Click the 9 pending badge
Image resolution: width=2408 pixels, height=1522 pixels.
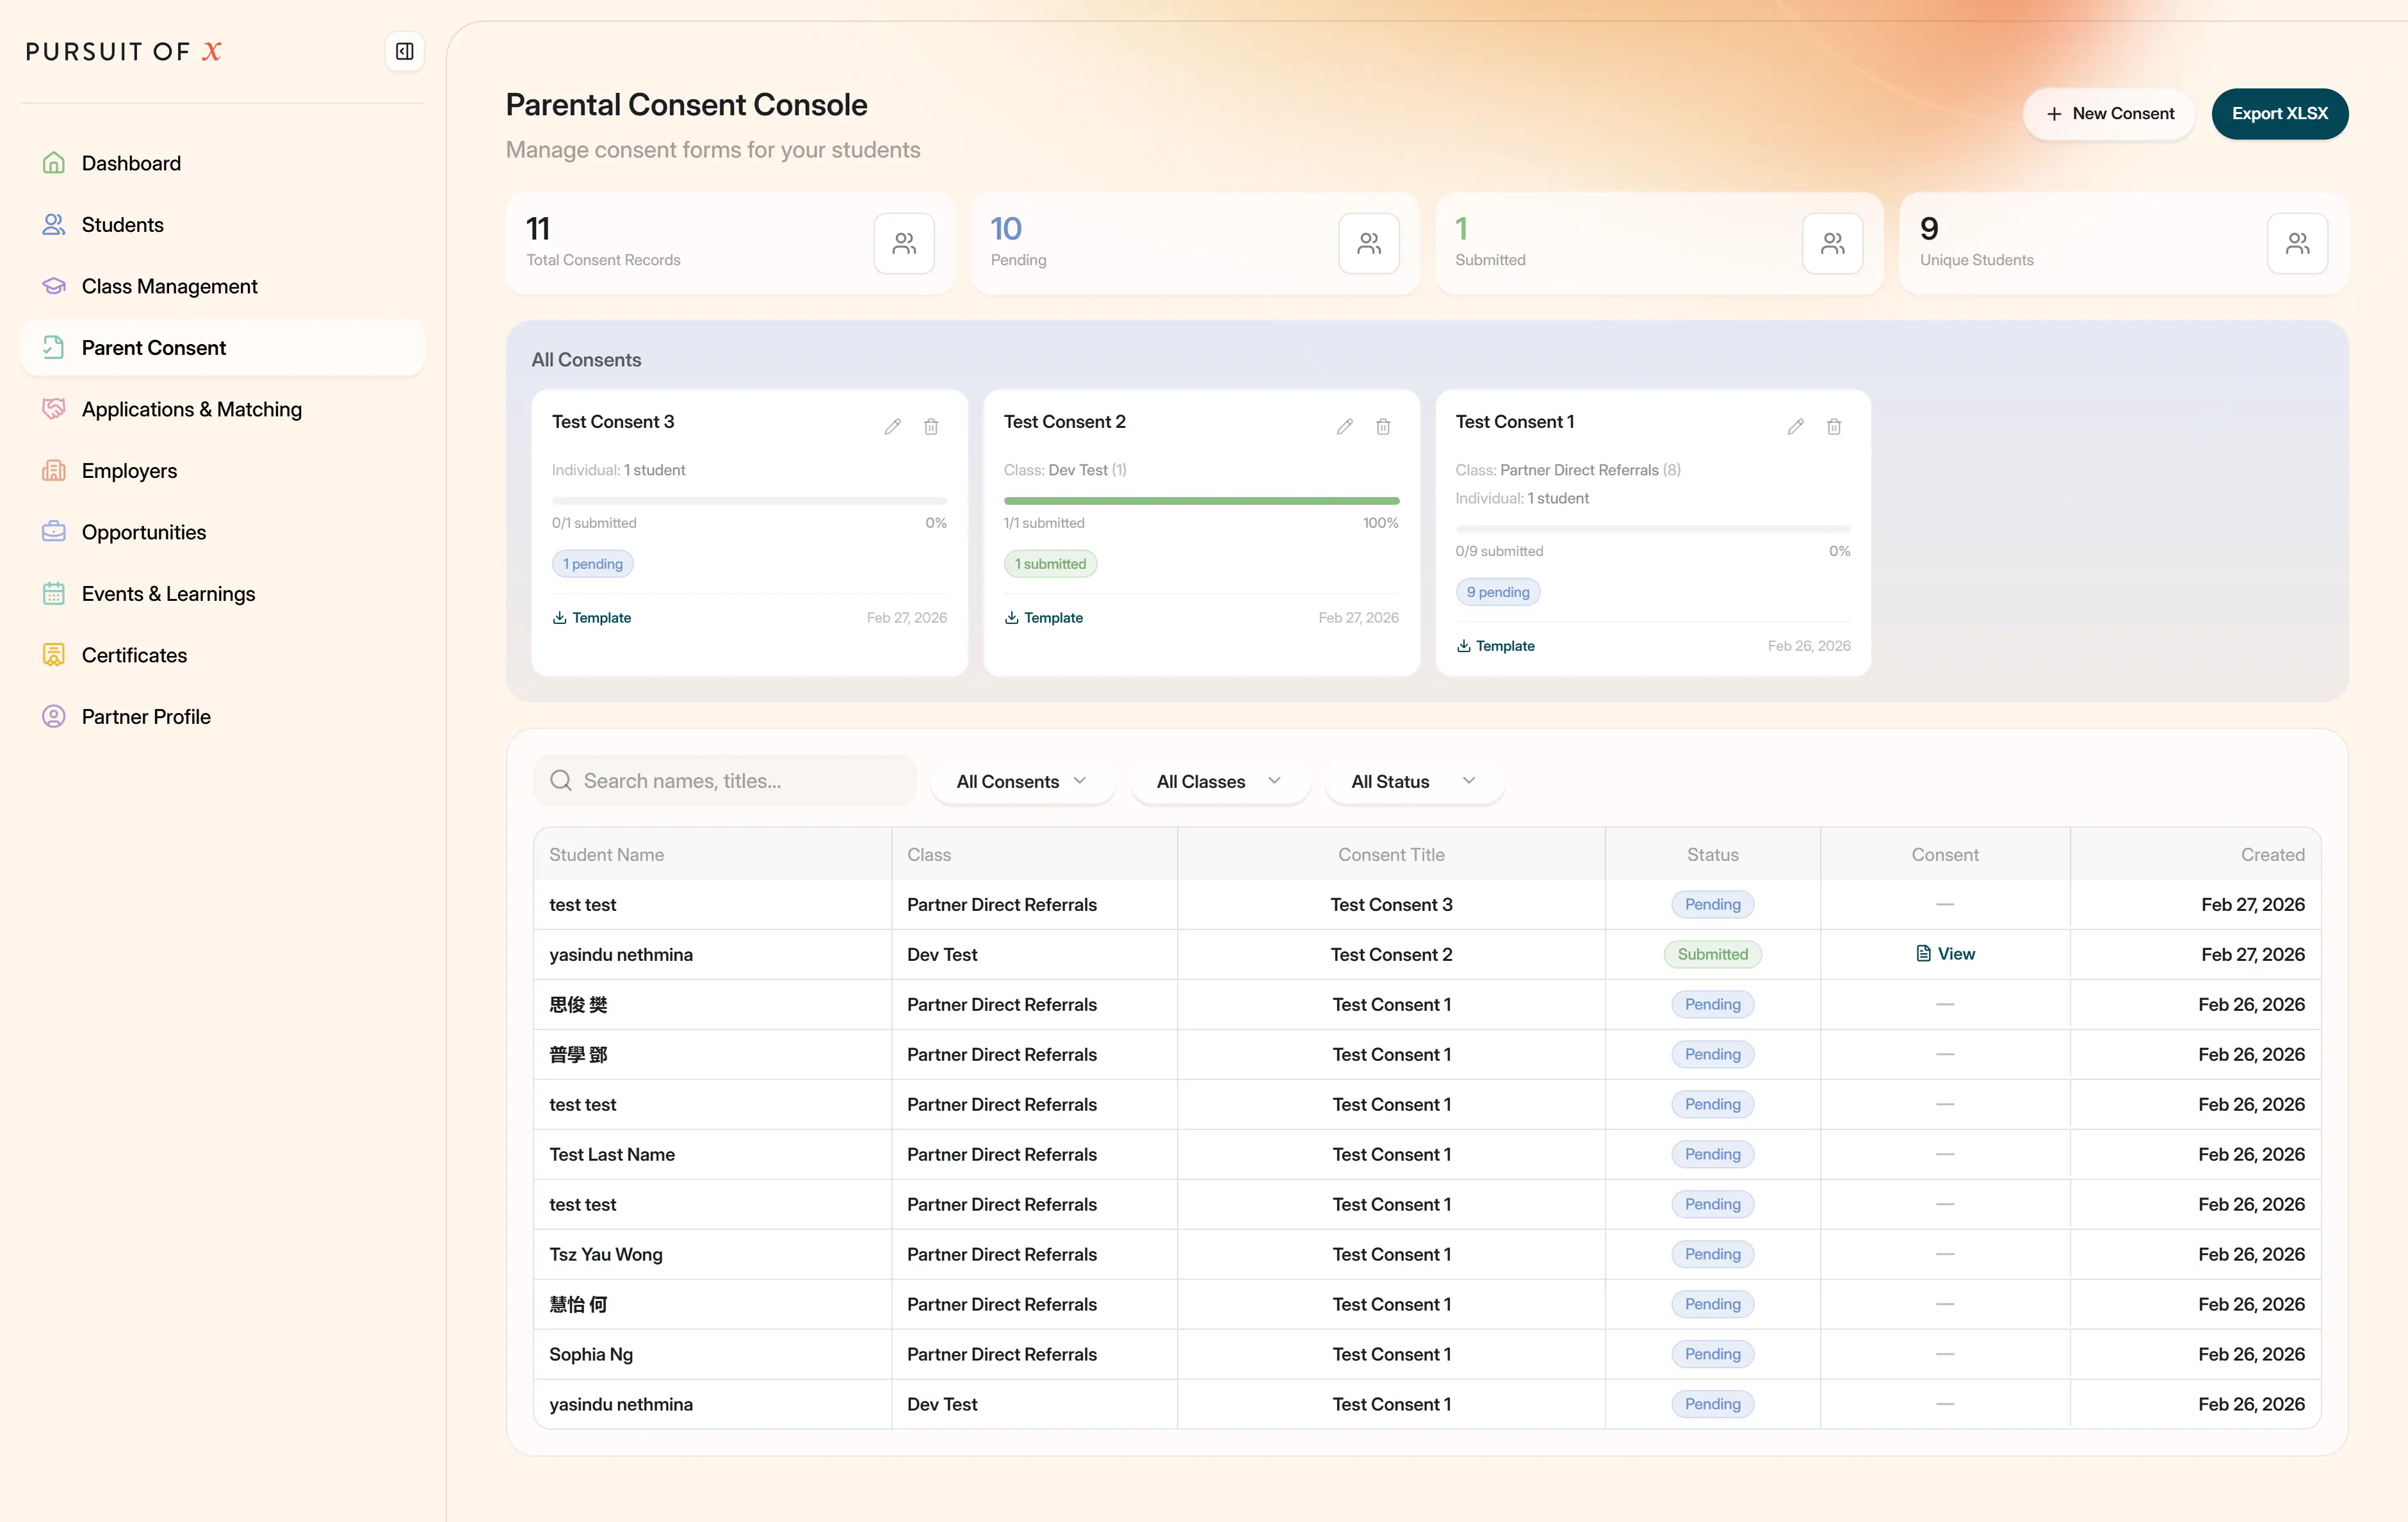coord(1498,592)
